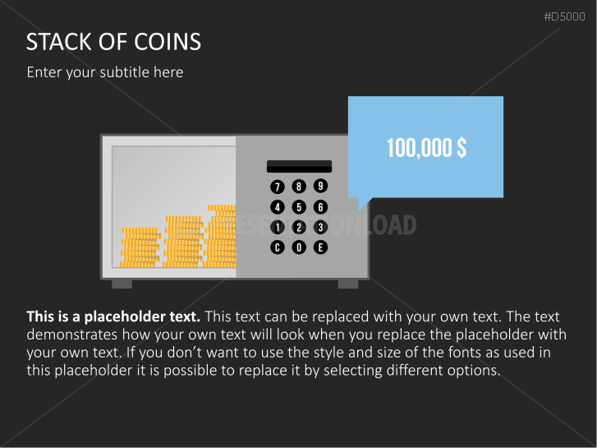Screen dimensions: 597x448
Task: Click the STACK OF COINS title
Action: (x=113, y=42)
